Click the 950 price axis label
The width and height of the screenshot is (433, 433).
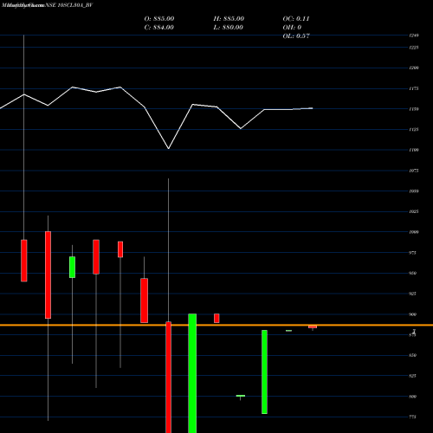click(x=413, y=273)
